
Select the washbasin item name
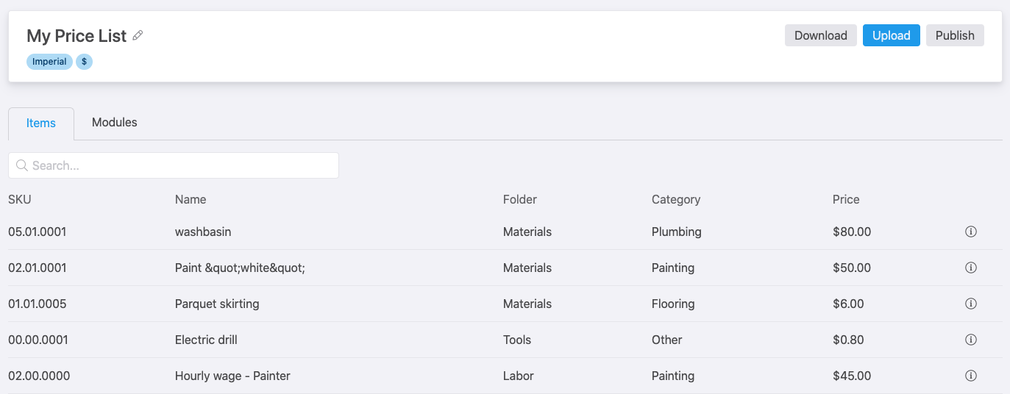(x=203, y=232)
